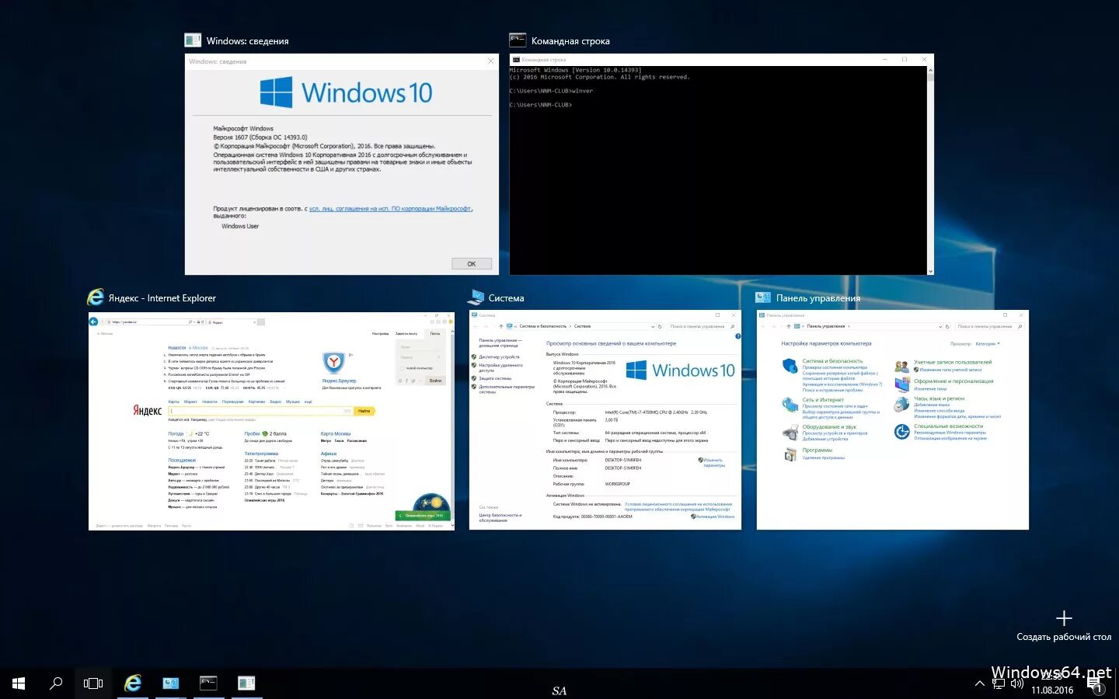Click the Internet Explorer logo beside Яндекс title

point(96,297)
